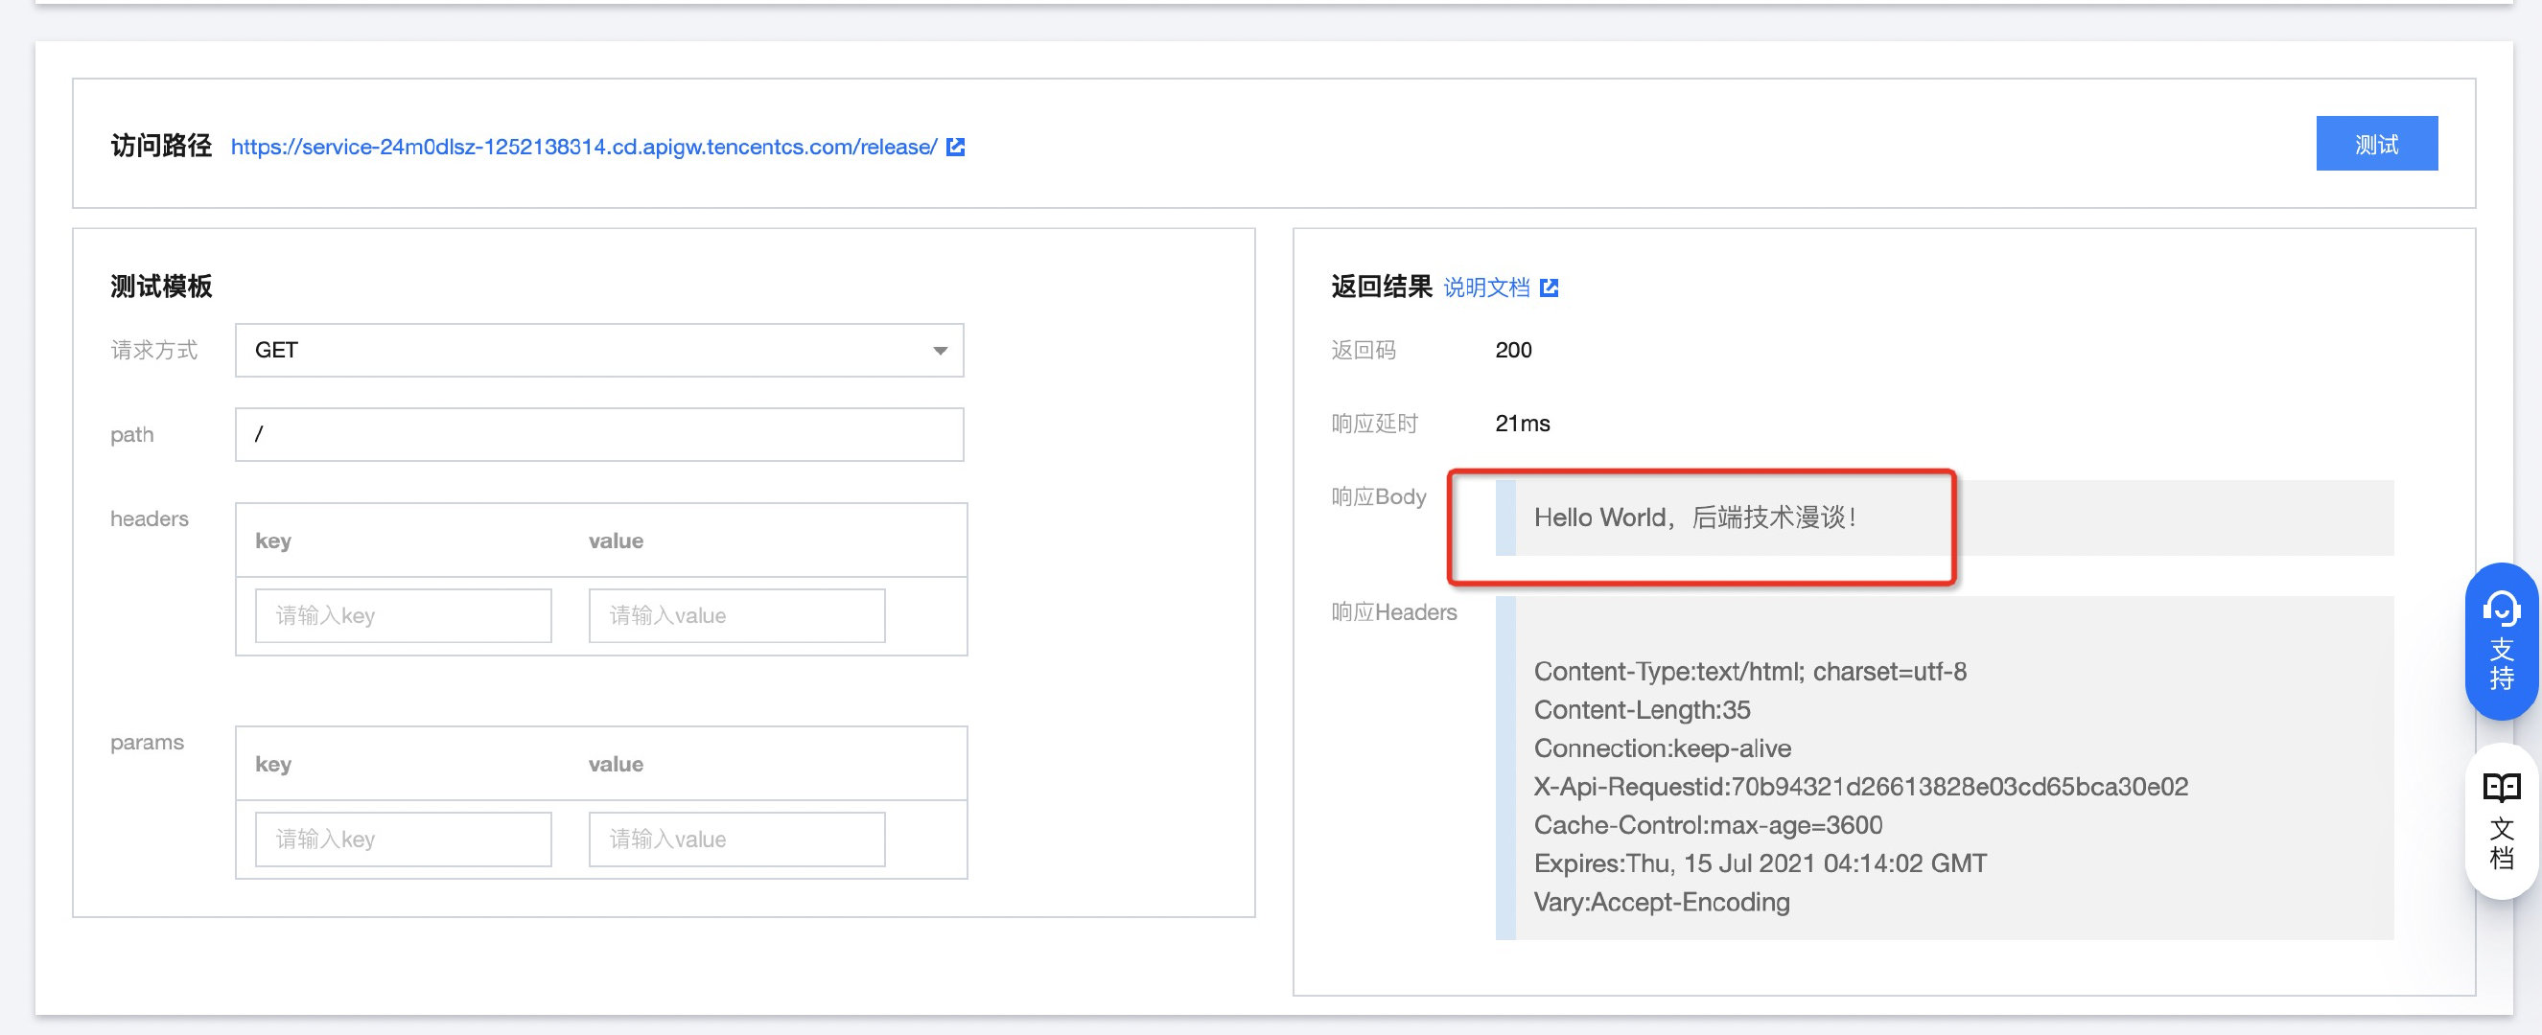2542x1035 pixels.
Task: Click params key input field
Action: pos(403,839)
